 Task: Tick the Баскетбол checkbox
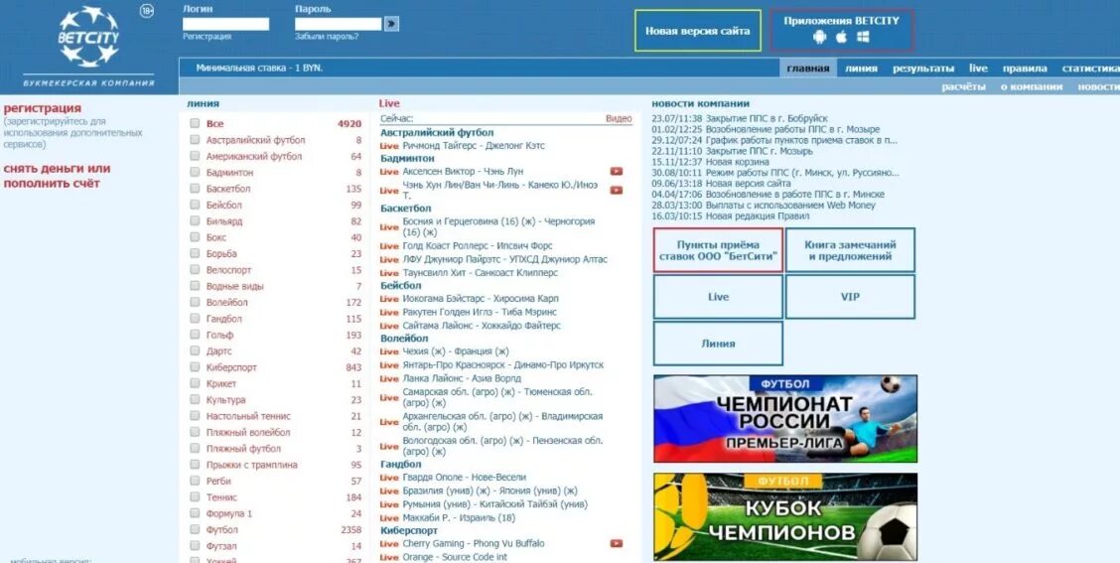(195, 189)
